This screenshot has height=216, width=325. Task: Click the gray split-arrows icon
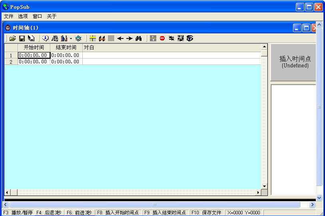[x=153, y=38]
